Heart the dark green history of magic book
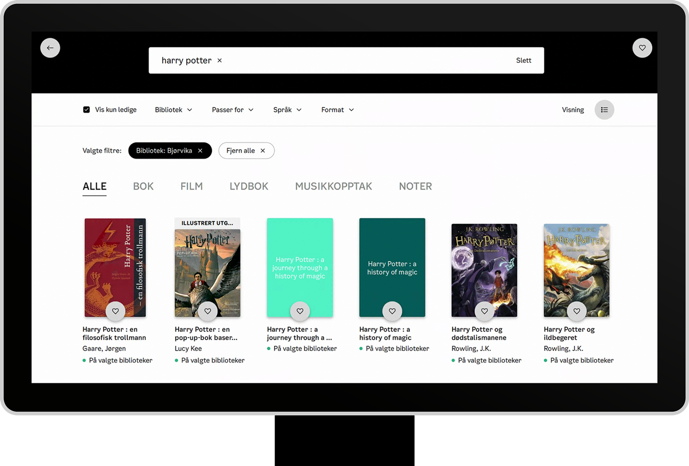 click(x=392, y=311)
